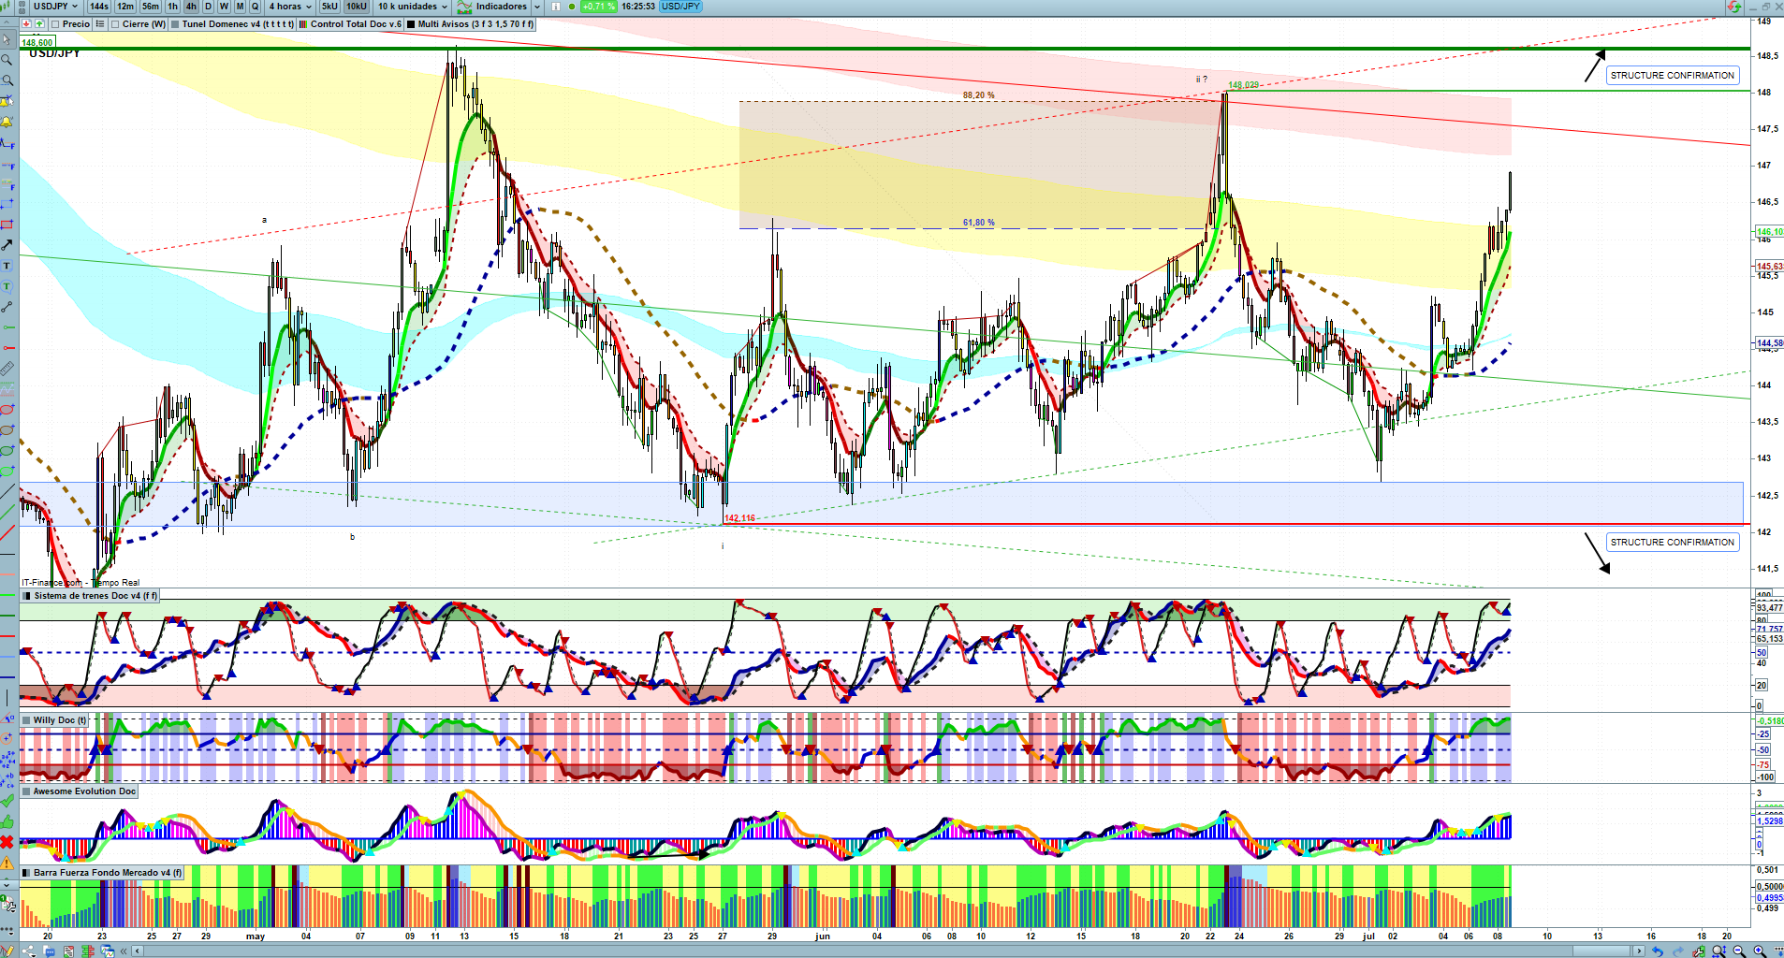Select the dashed-area zoom magnifier tool
Viewport: 1784px width, 958px height.
(7, 80)
